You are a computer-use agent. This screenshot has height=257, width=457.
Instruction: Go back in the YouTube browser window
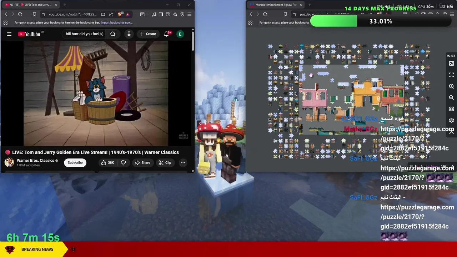click(x=6, y=14)
